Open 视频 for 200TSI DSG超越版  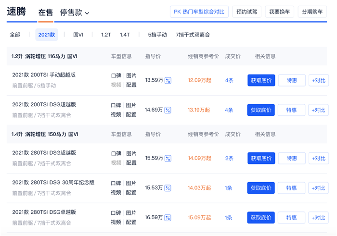tap(116, 114)
